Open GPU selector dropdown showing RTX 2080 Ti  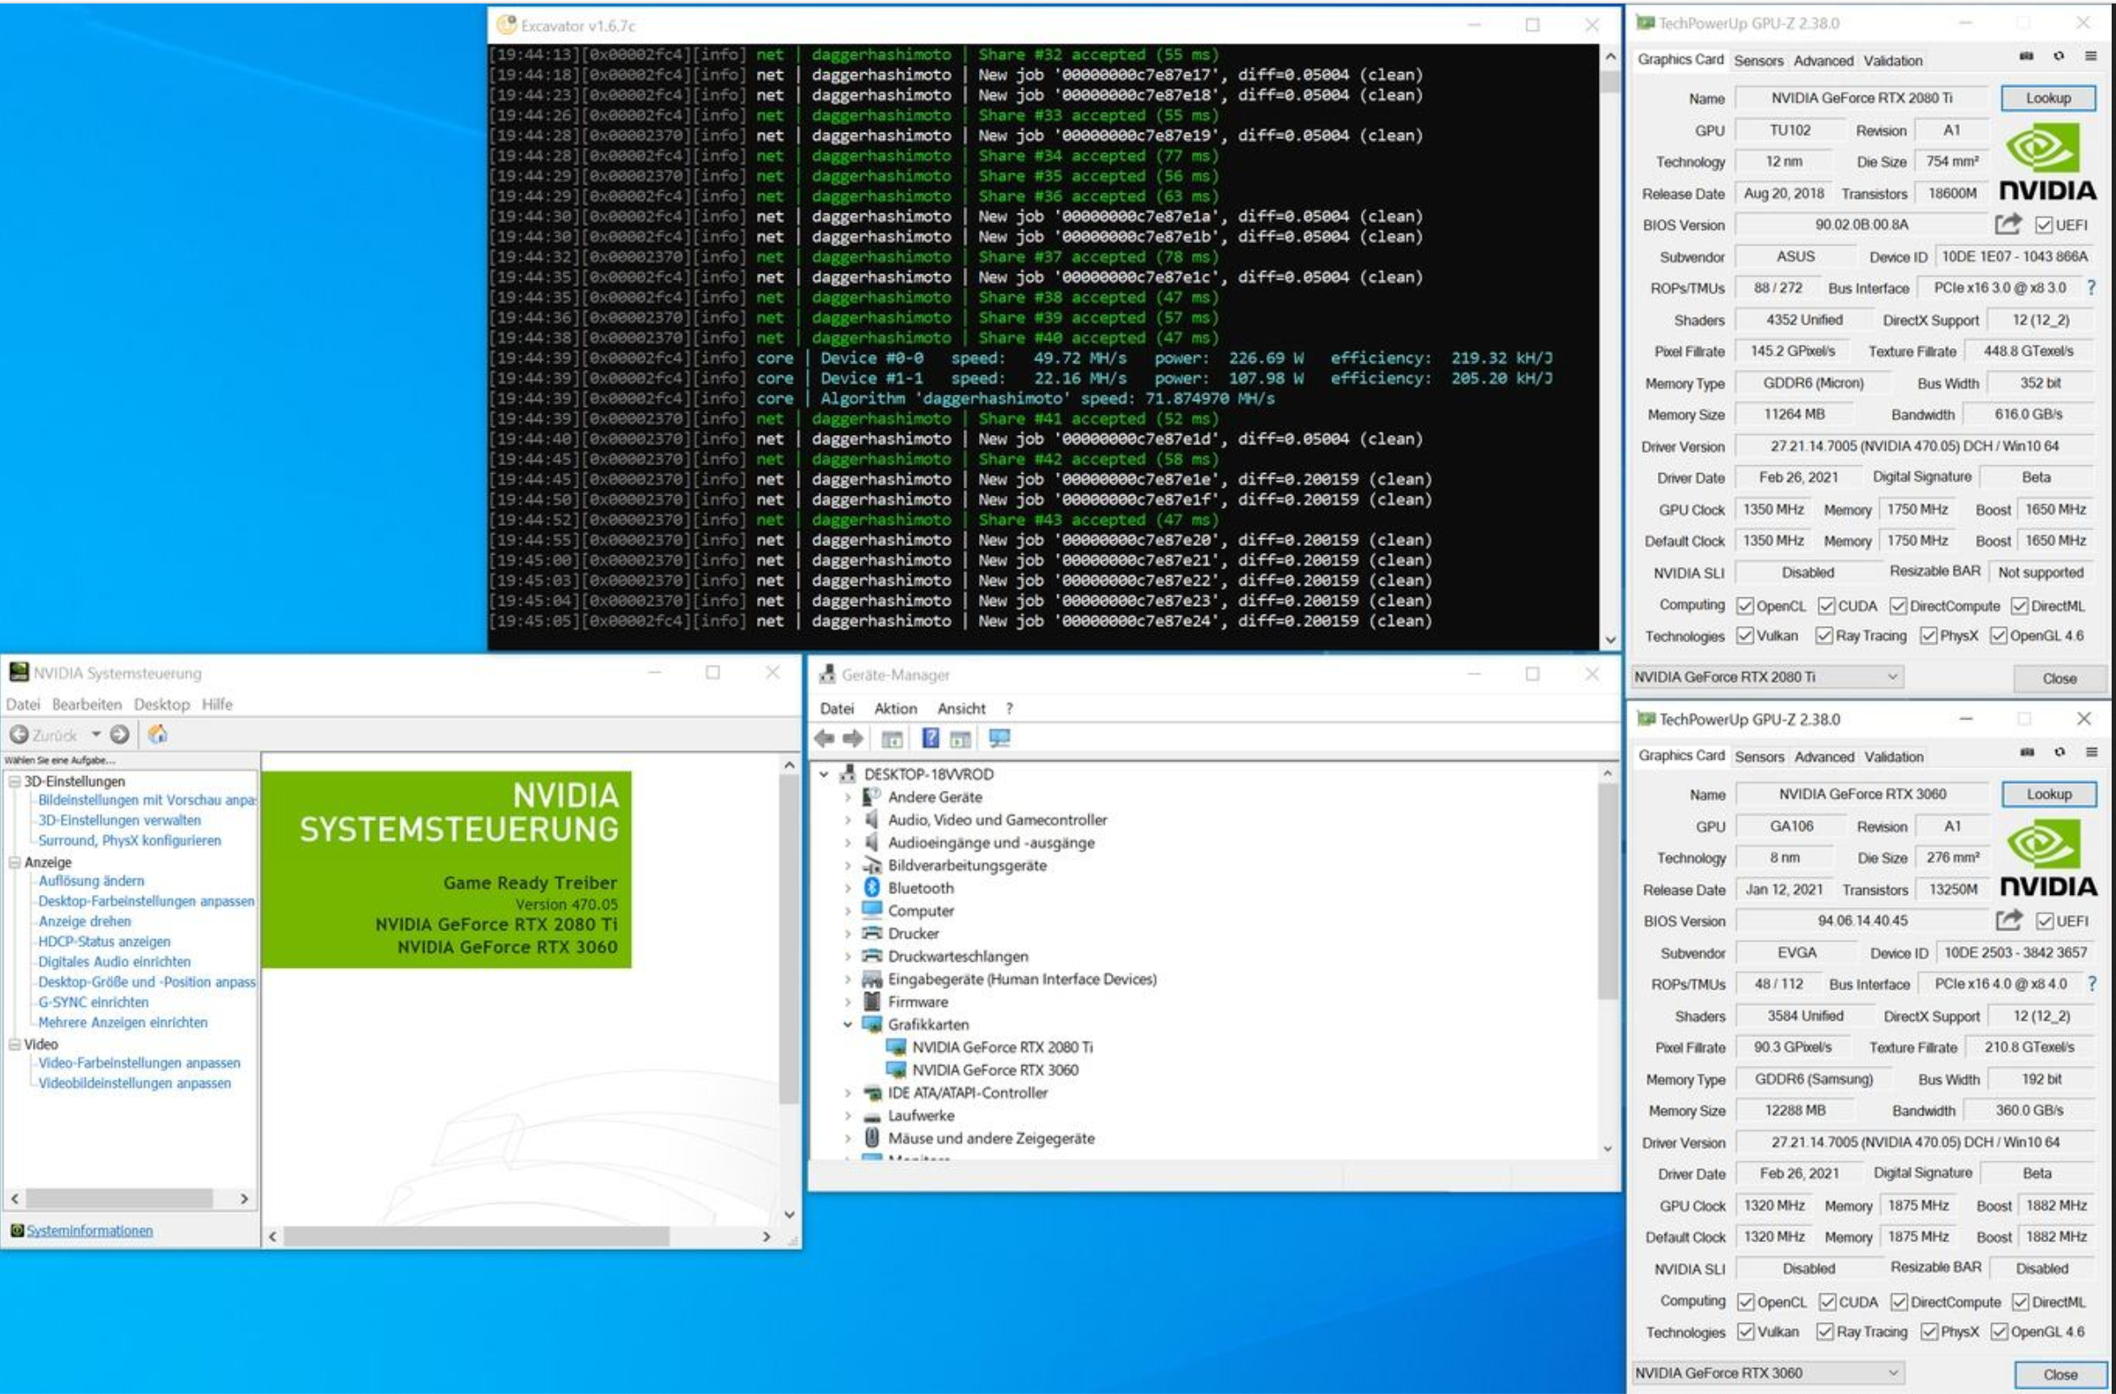(x=1766, y=676)
